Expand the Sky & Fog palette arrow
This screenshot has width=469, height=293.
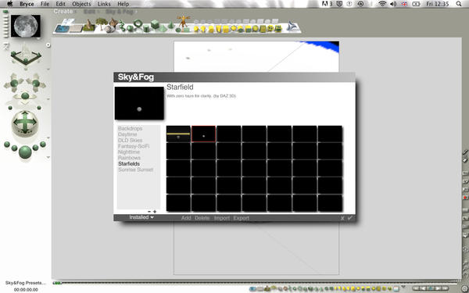tap(135, 12)
